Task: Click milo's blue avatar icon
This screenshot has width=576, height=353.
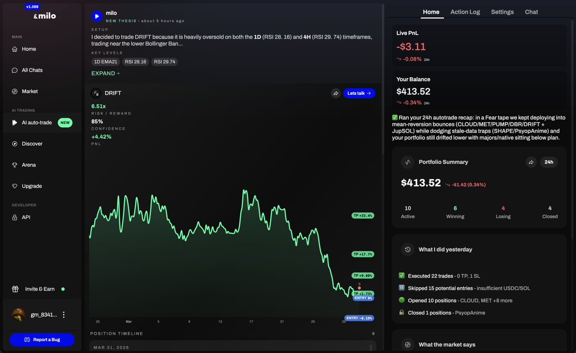Action: [x=97, y=16]
